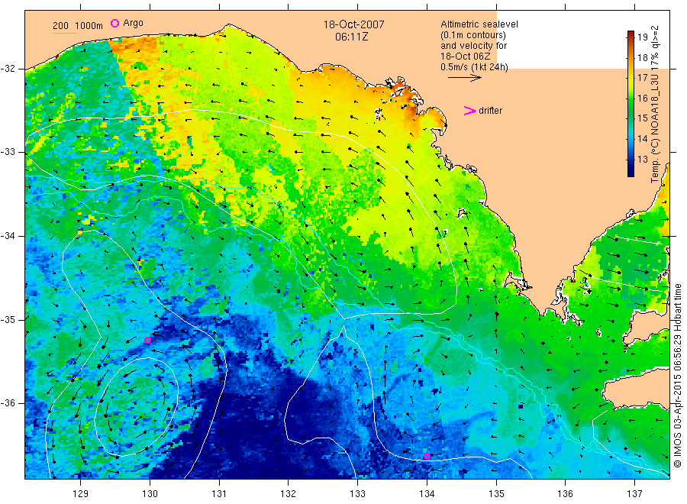Click the Argo float marker near 134E, 36.6S
This screenshot has height=504, width=687.
427,456
